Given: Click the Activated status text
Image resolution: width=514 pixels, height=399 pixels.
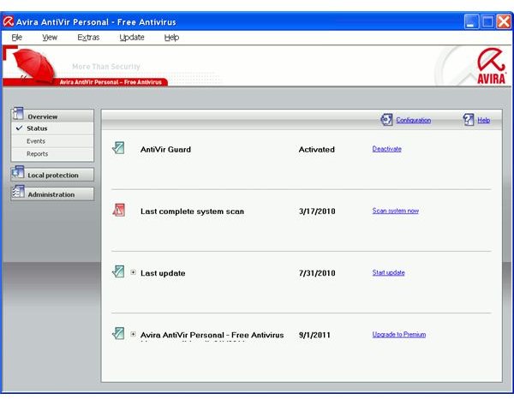Looking at the screenshot, I should (x=317, y=149).
